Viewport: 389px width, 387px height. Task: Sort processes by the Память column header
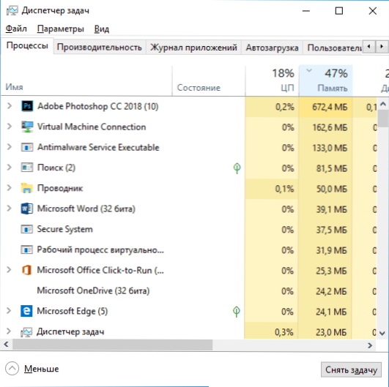326,80
